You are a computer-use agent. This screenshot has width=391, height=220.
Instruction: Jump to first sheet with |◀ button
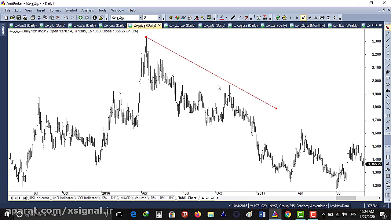coord(11,198)
